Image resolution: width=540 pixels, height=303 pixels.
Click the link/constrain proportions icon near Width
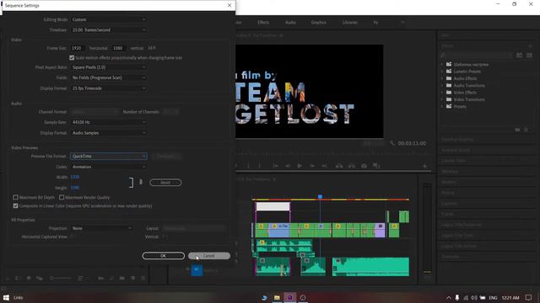[141, 182]
